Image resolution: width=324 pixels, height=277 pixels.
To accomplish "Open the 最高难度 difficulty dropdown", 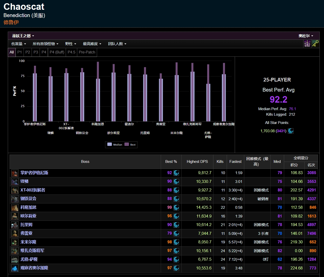I will point(92,44).
